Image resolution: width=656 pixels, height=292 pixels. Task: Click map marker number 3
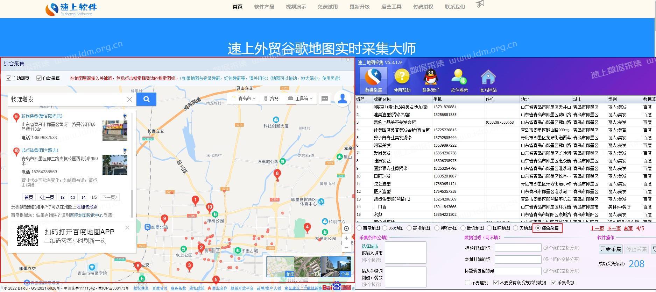point(189,266)
